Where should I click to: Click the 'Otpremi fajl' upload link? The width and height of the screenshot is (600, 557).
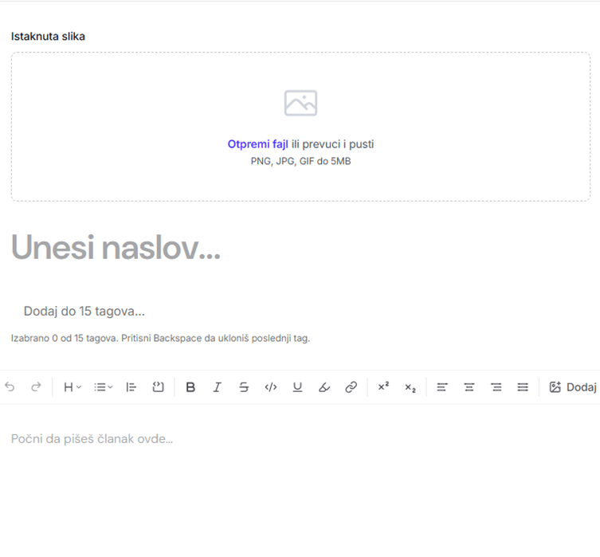click(x=257, y=144)
